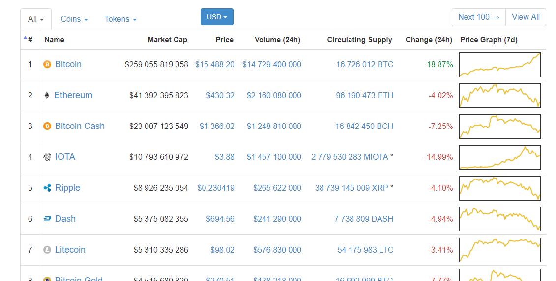
Task: Click the Dash logo icon
Action: 47,219
